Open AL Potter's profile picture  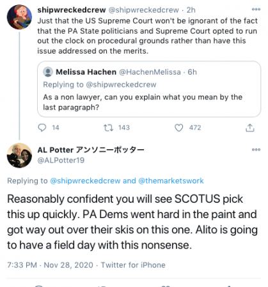click(x=19, y=156)
